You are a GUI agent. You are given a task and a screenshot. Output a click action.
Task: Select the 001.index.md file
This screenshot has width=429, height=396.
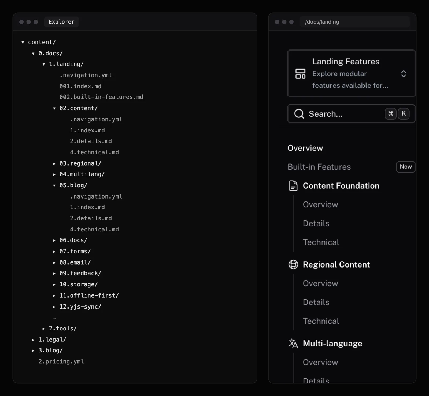80,86
